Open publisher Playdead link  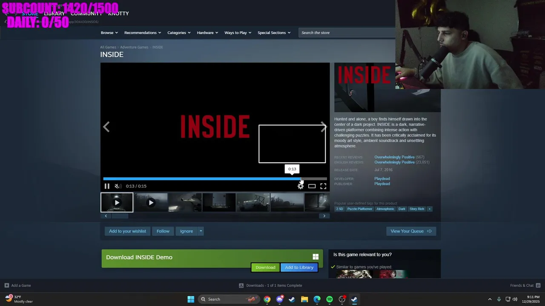click(x=382, y=184)
